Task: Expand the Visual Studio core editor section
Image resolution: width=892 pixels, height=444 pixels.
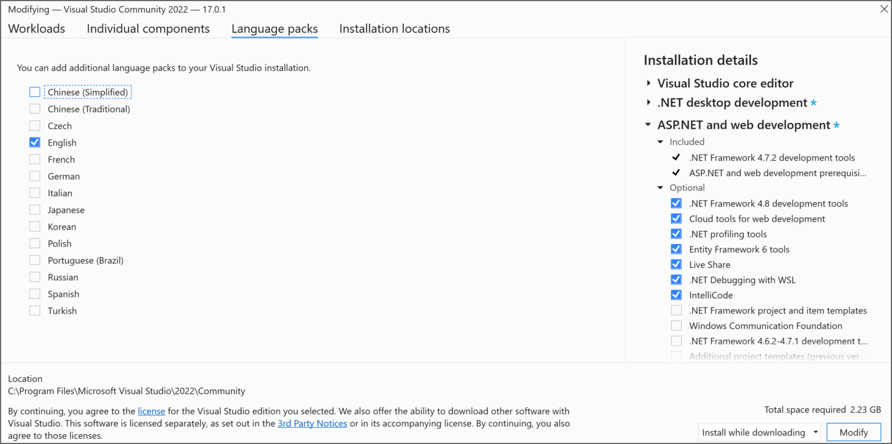Action: point(648,83)
